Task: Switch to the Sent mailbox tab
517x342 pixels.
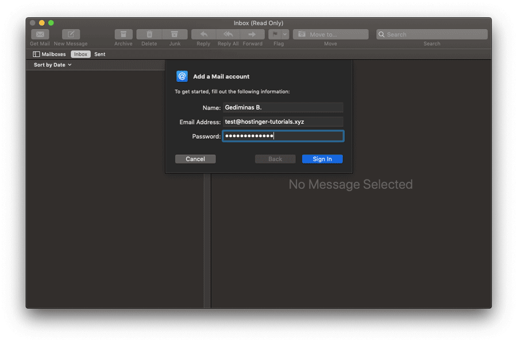Action: point(99,55)
